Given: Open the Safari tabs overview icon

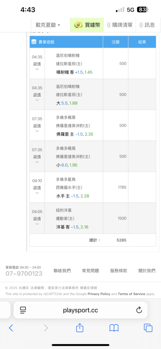Looking at the screenshot, I should point(148,328).
